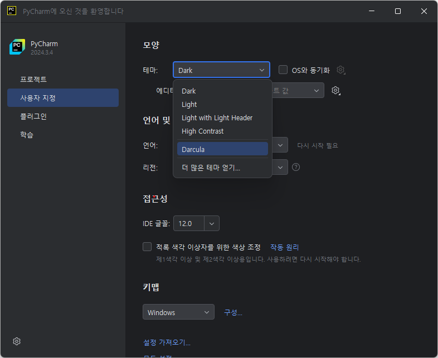
Task: Open the 학습 sidebar section
Action: pyautogui.click(x=63, y=135)
